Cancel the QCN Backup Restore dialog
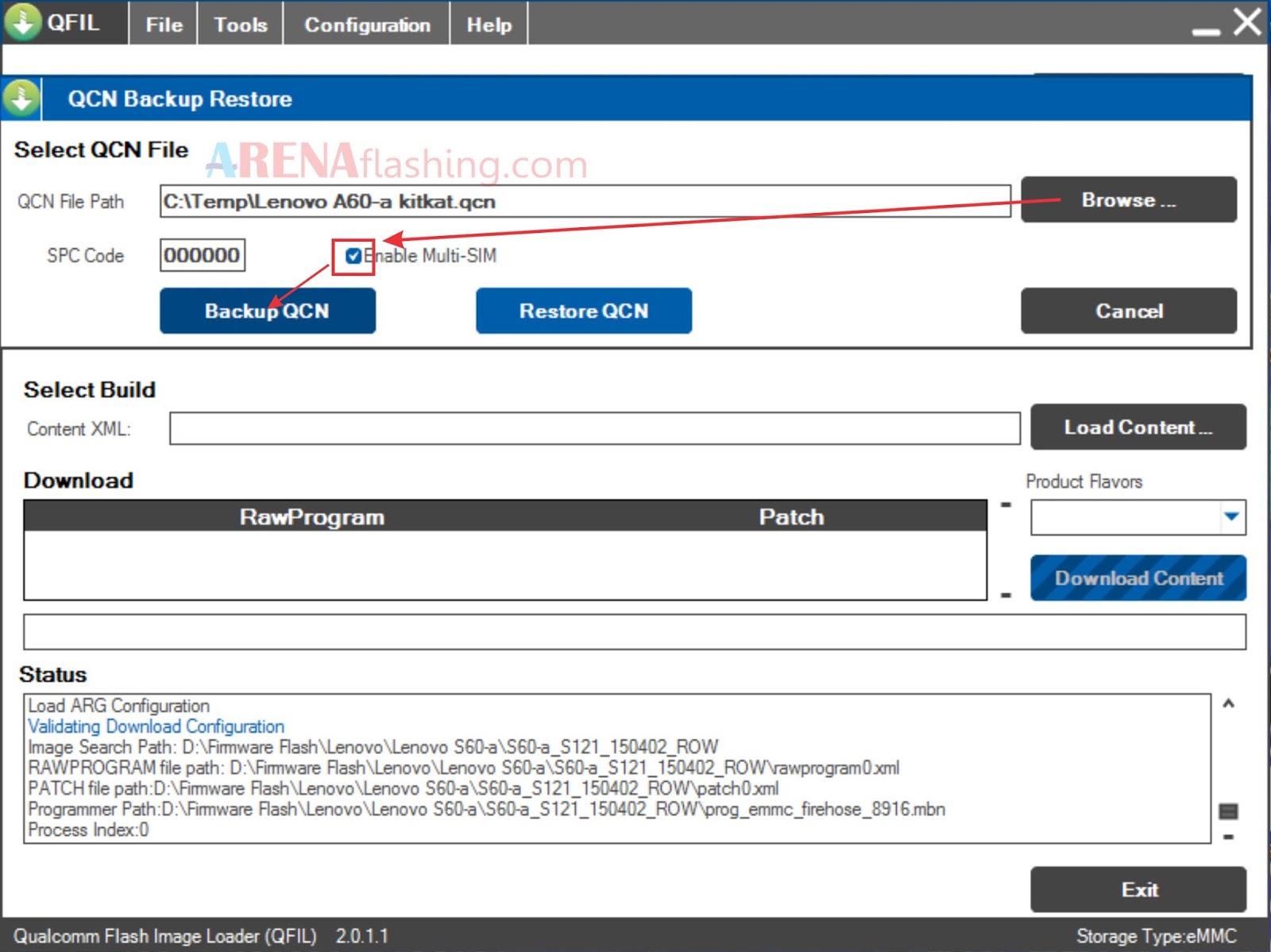This screenshot has height=952, width=1271. [x=1128, y=311]
